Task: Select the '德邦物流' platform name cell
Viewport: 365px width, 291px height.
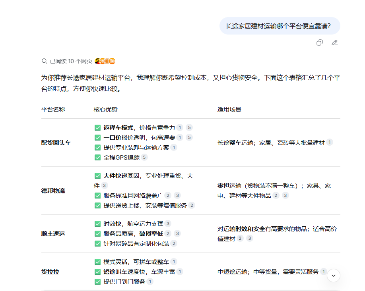Action: (x=53, y=191)
